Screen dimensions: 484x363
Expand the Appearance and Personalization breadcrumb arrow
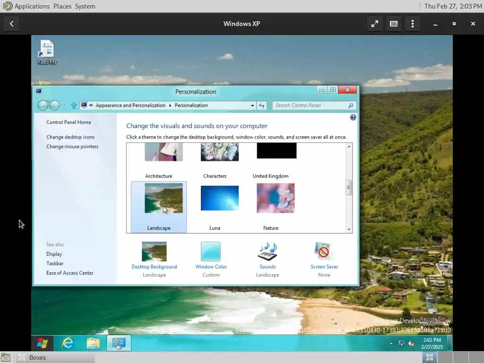170,105
